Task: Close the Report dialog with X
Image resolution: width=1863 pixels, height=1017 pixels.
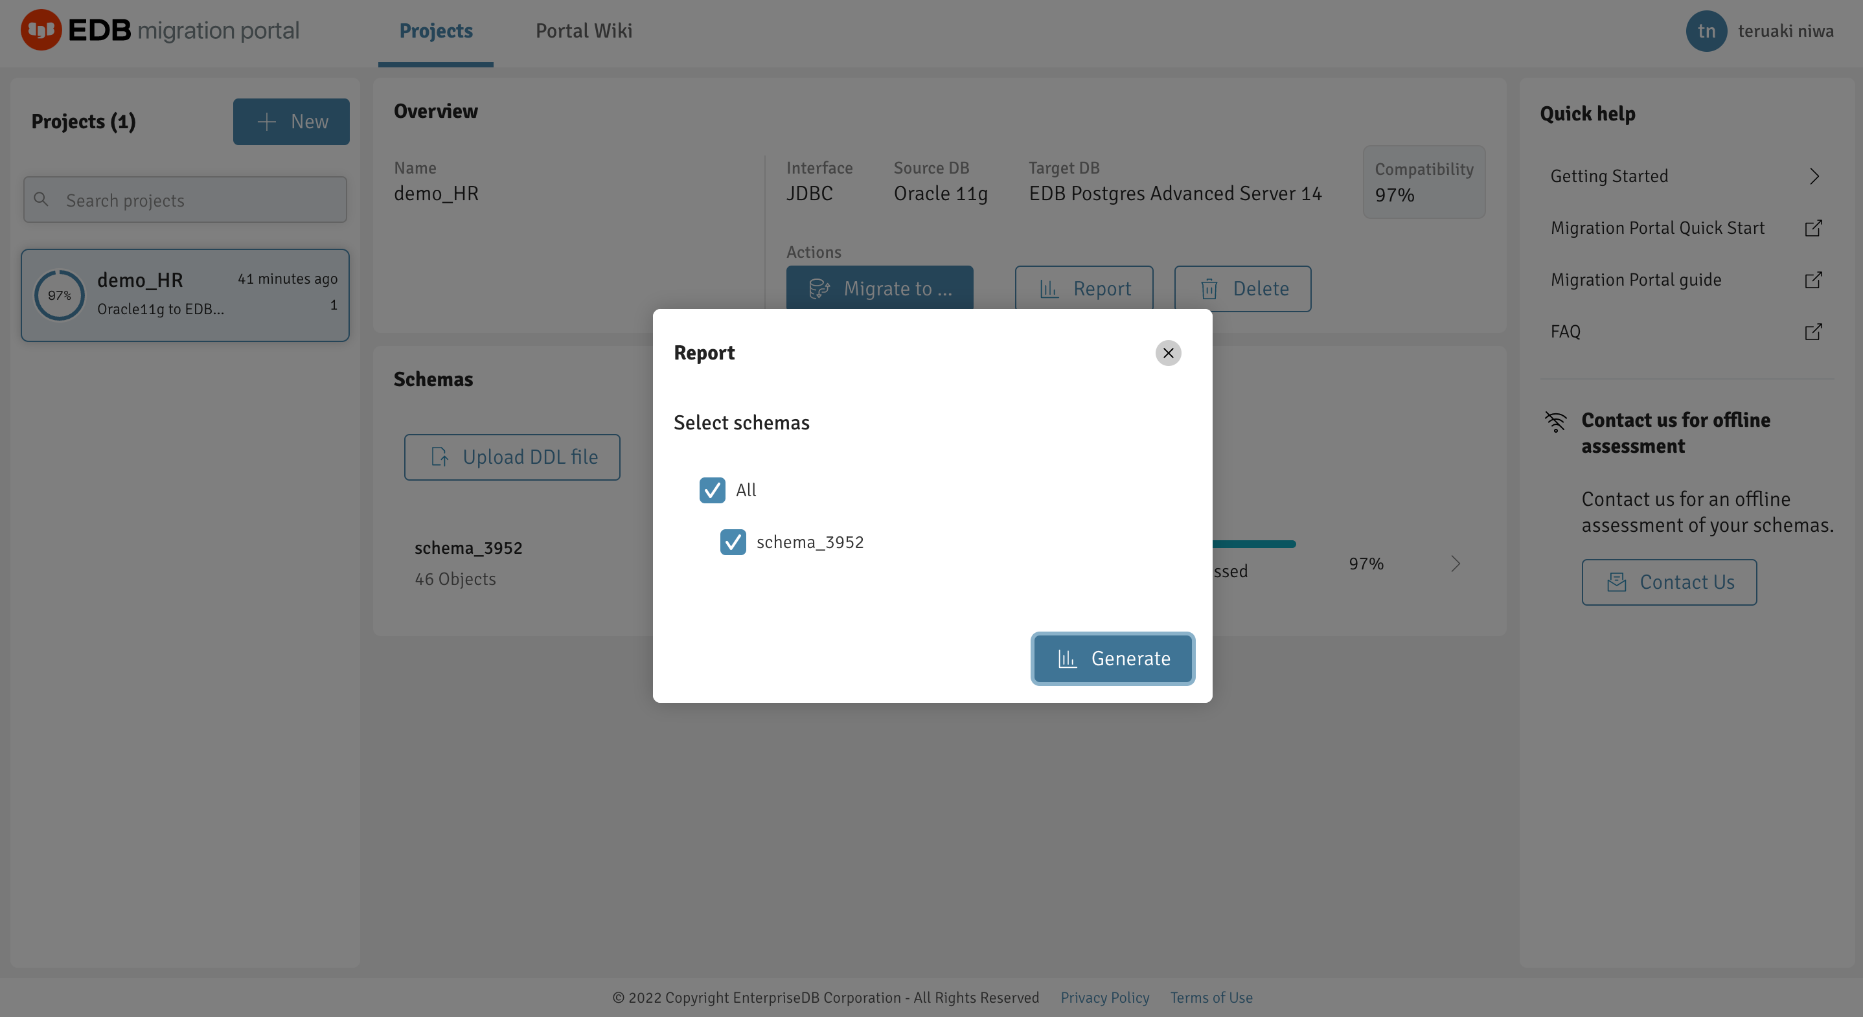Action: (x=1167, y=353)
